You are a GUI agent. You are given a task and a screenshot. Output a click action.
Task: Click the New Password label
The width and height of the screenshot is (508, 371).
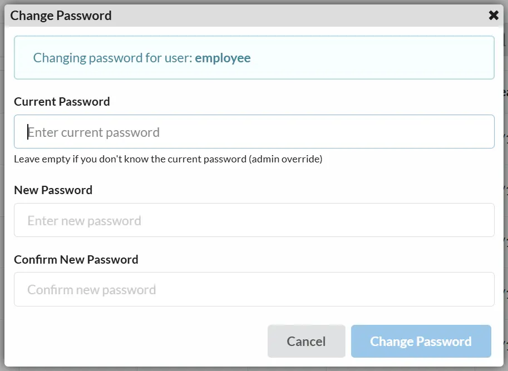point(53,190)
